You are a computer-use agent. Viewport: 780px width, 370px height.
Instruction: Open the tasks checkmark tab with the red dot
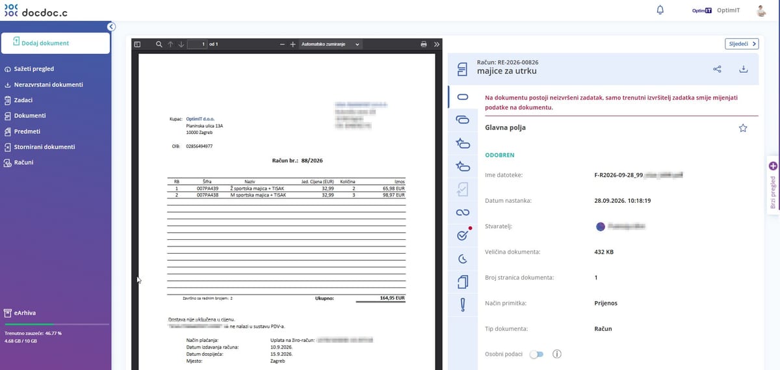click(463, 235)
